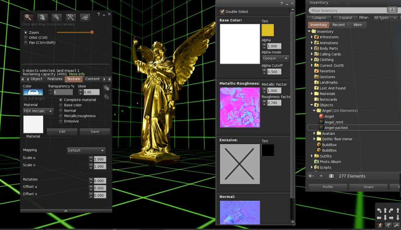Open the Worn inventory tab
This screenshot has width=401, height=230.
[357, 25]
